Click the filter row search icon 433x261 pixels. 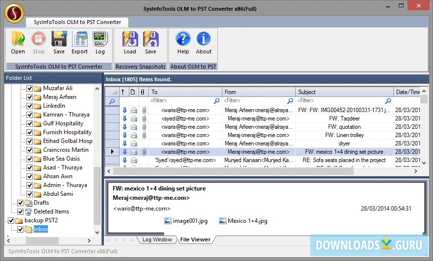click(112, 101)
